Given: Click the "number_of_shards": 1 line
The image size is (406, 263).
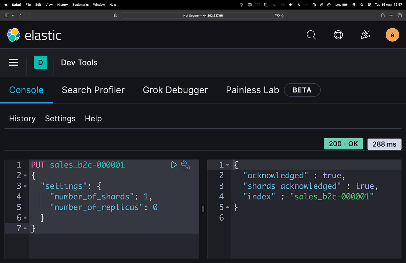Looking at the screenshot, I should coord(101,196).
